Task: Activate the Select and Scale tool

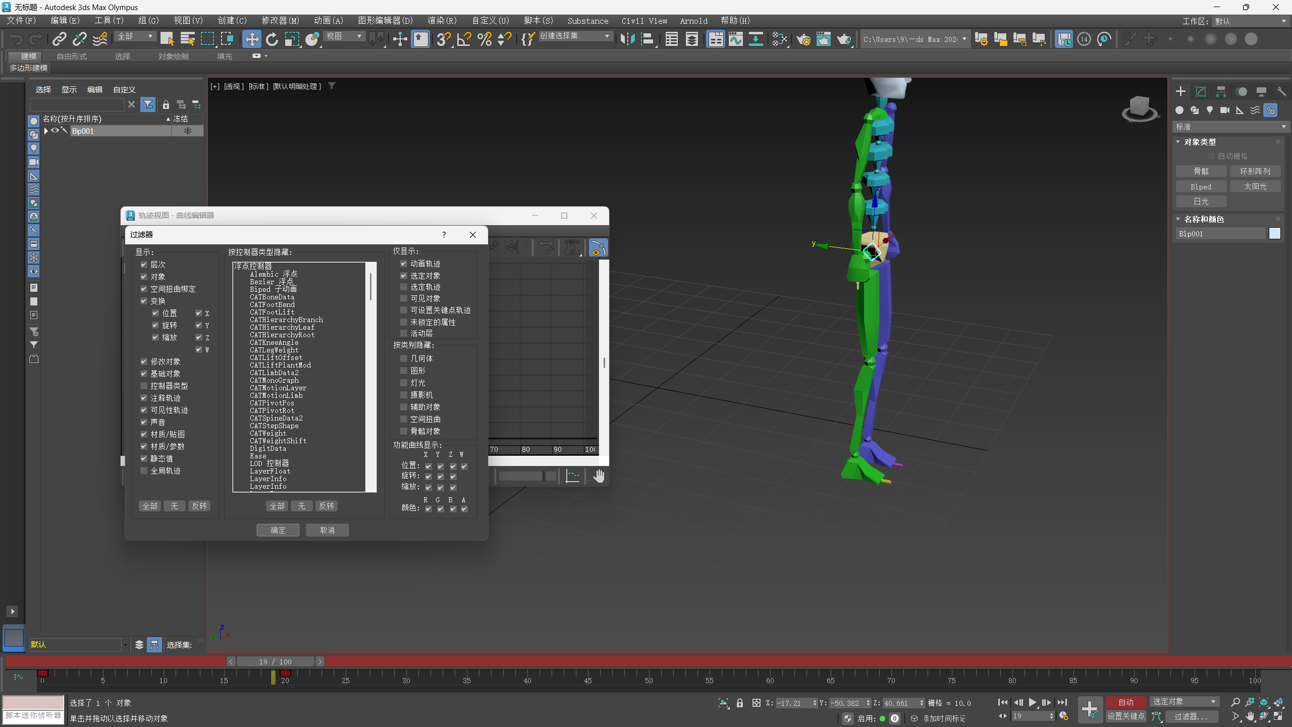Action: (x=292, y=39)
